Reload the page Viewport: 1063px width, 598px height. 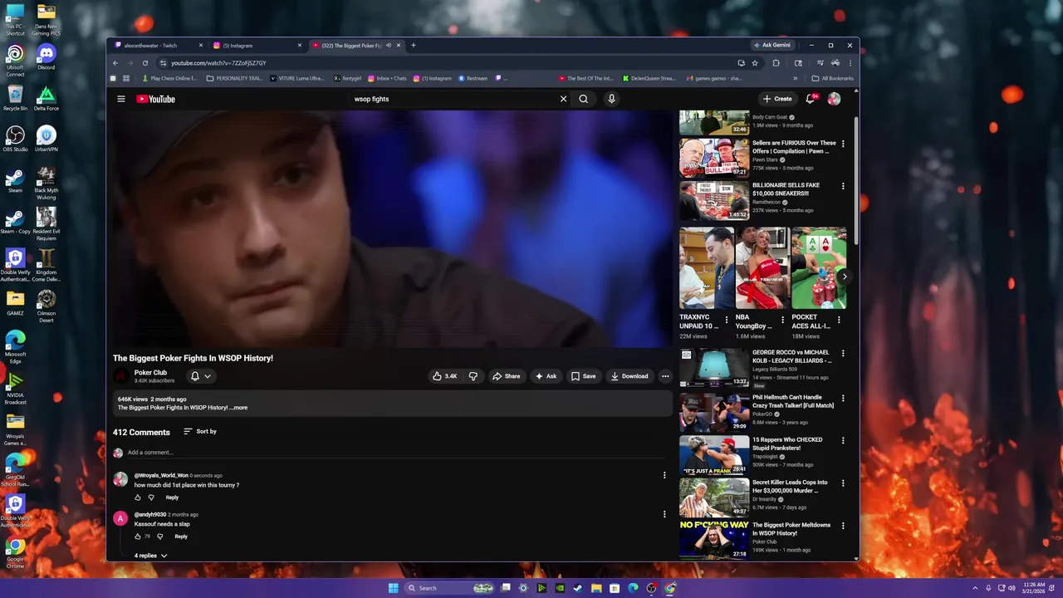pos(145,63)
